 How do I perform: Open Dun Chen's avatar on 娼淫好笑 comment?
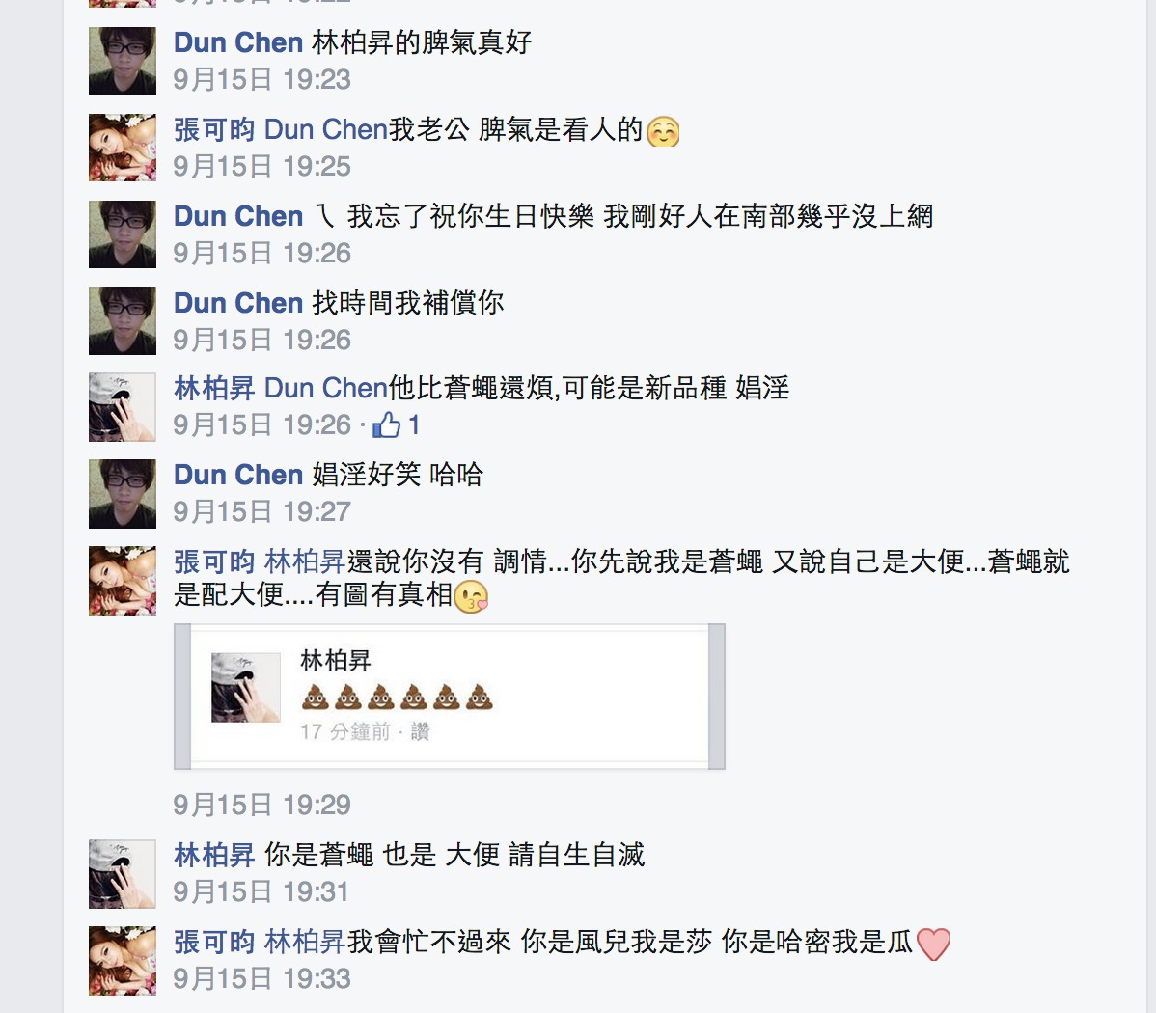[x=123, y=494]
